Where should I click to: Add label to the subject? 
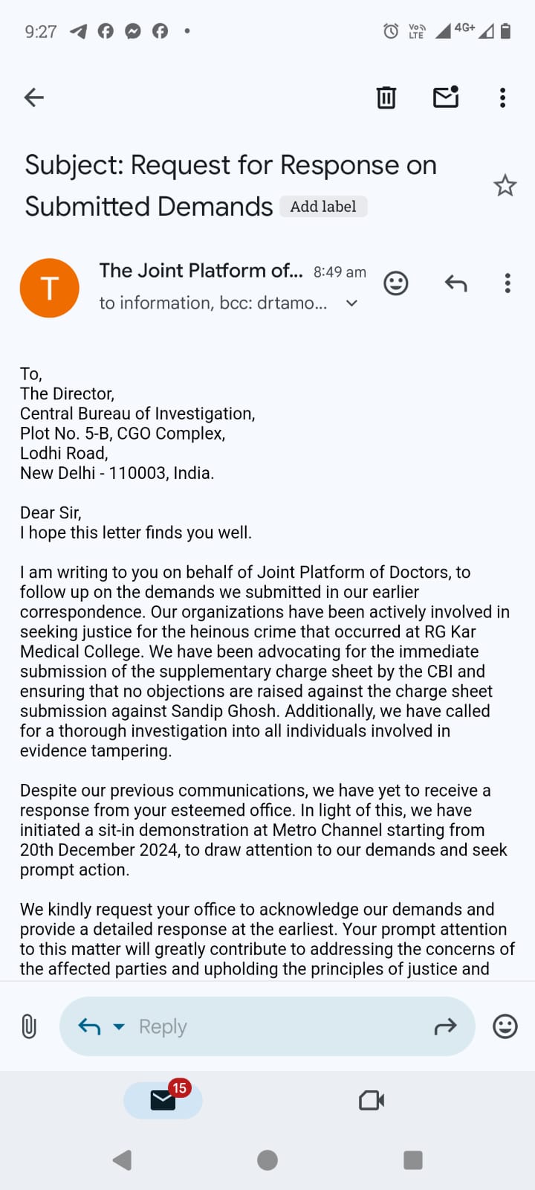tap(323, 207)
